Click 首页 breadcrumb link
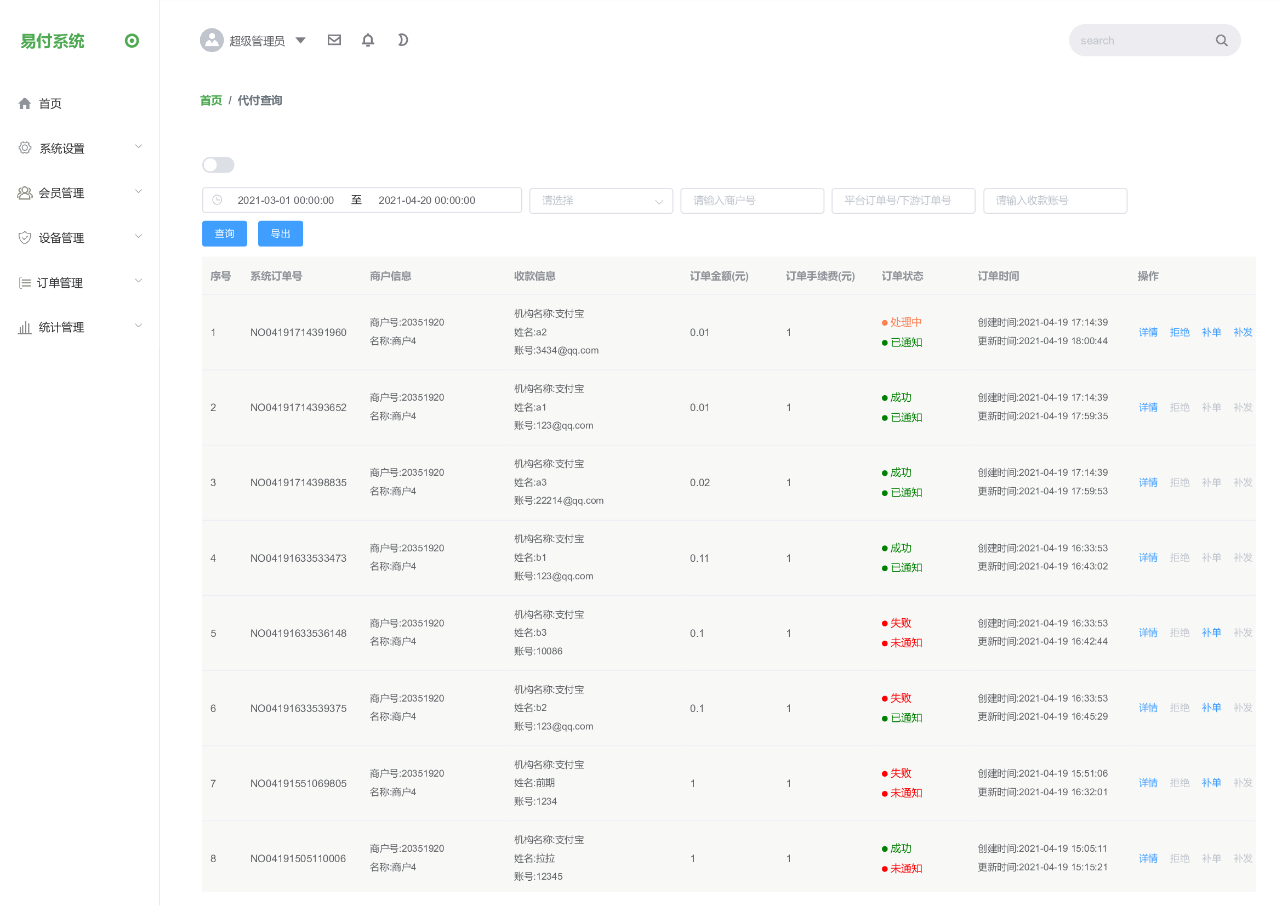The width and height of the screenshot is (1282, 906). 211,100
